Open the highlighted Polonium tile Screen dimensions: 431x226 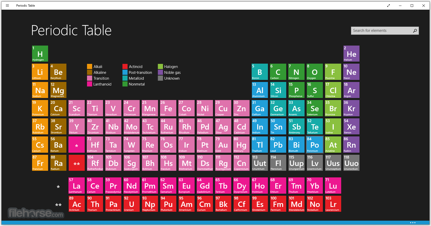coord(315,145)
